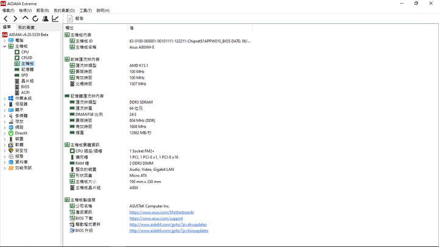Click the DDR3 SDRAM value
Screen dimensions: 439x247
[141, 102]
